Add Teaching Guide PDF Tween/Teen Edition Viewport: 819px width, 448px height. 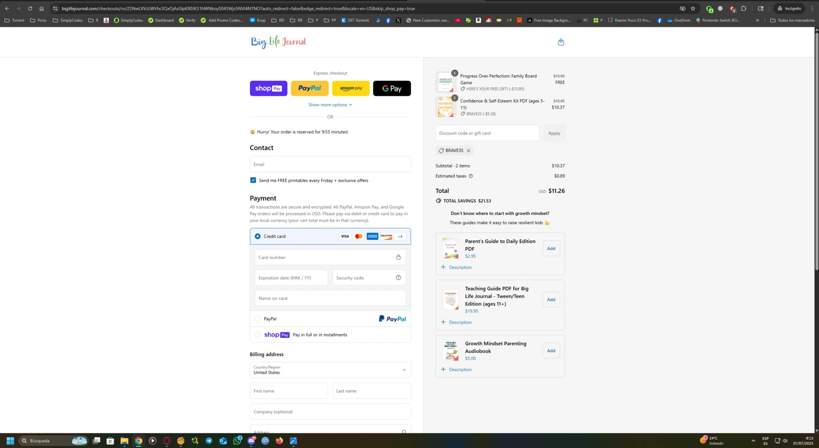551,300
